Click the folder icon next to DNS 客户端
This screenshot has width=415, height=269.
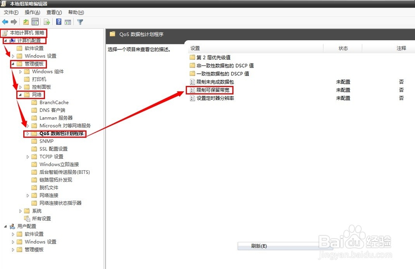tap(34, 110)
